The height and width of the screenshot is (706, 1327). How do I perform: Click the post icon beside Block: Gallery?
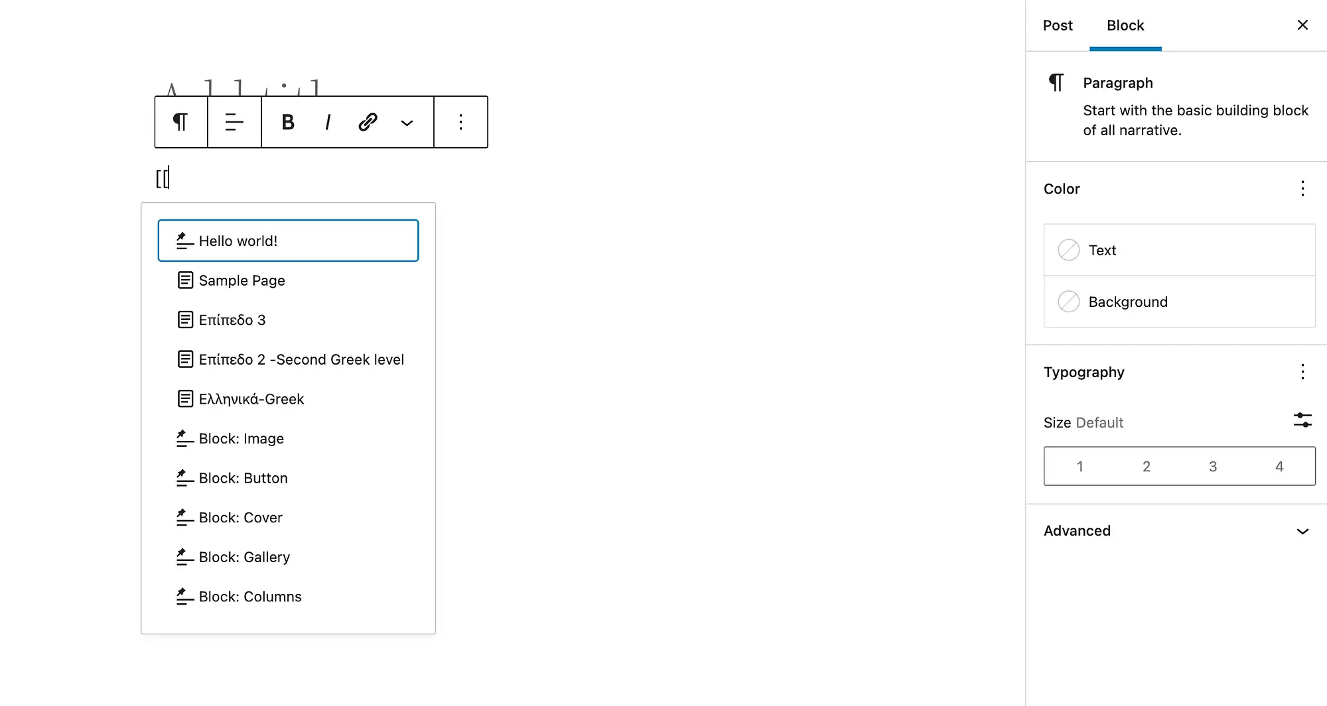click(185, 557)
